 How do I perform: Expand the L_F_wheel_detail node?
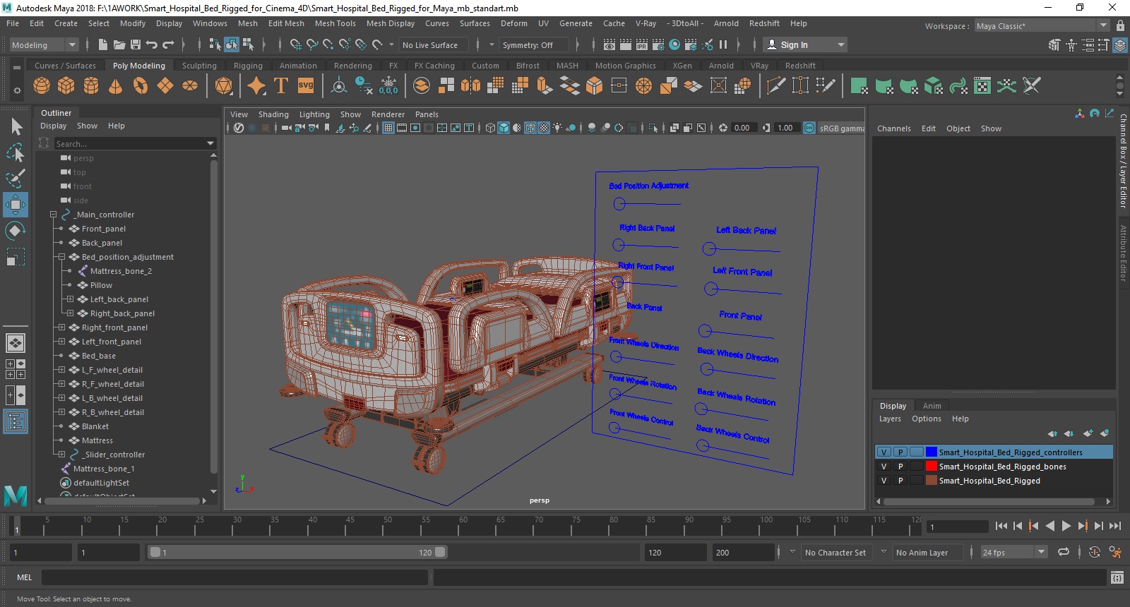(61, 370)
